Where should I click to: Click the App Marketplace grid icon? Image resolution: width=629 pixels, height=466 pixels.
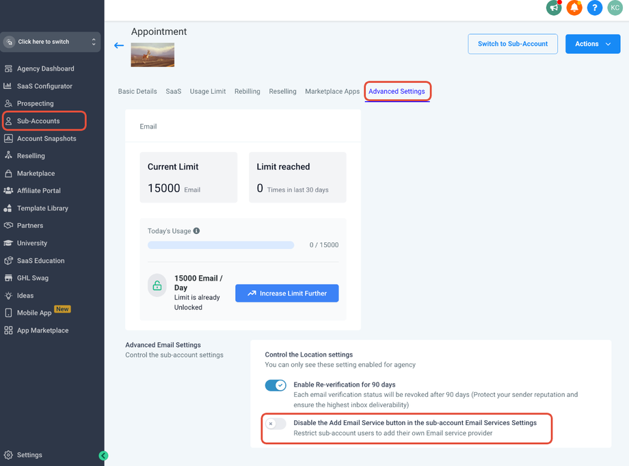[8, 331]
